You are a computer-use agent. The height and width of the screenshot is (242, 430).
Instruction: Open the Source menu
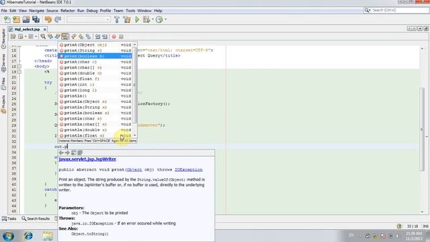point(52,11)
